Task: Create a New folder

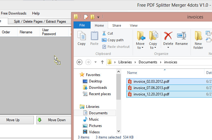Action: click(x=198, y=40)
